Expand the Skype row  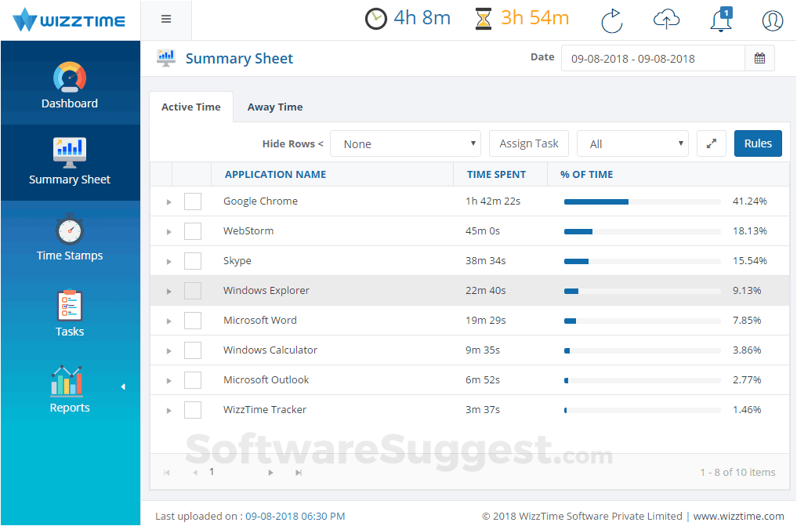(168, 262)
